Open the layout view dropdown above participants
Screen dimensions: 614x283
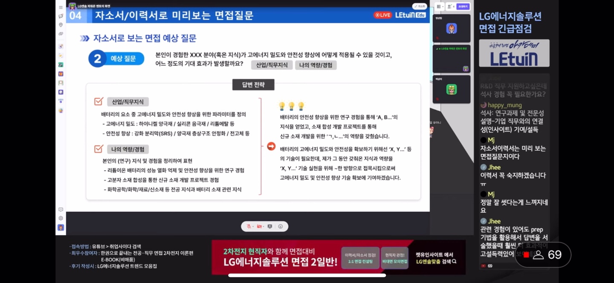point(440,6)
